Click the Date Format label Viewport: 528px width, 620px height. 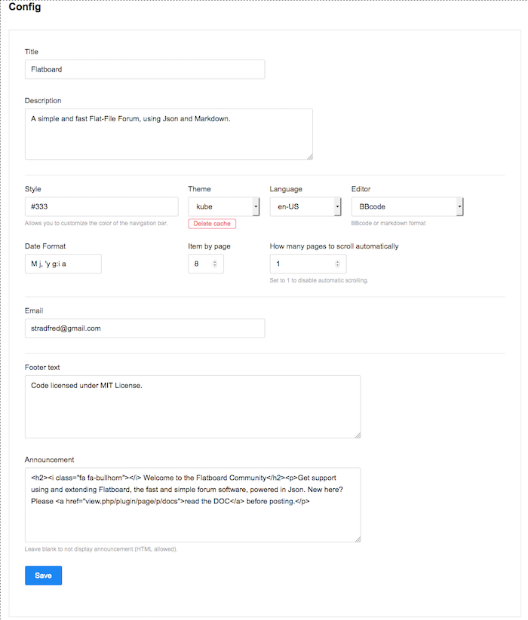coord(45,246)
